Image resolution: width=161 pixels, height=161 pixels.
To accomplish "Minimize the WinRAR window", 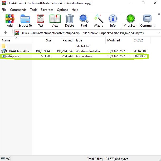I will (131, 3).
